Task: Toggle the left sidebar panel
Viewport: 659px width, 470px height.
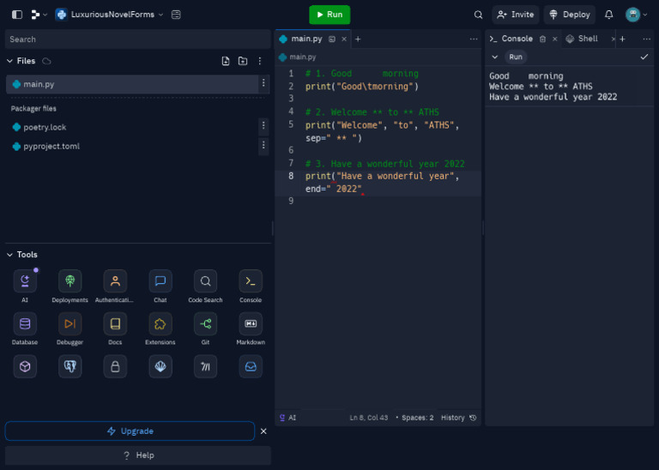Action: (16, 15)
